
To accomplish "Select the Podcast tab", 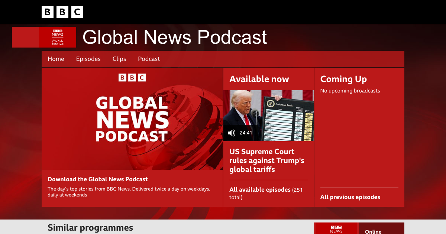I will coord(149,59).
